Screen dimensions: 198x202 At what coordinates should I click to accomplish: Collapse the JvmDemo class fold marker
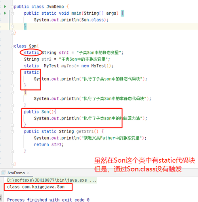[x=12, y=7]
